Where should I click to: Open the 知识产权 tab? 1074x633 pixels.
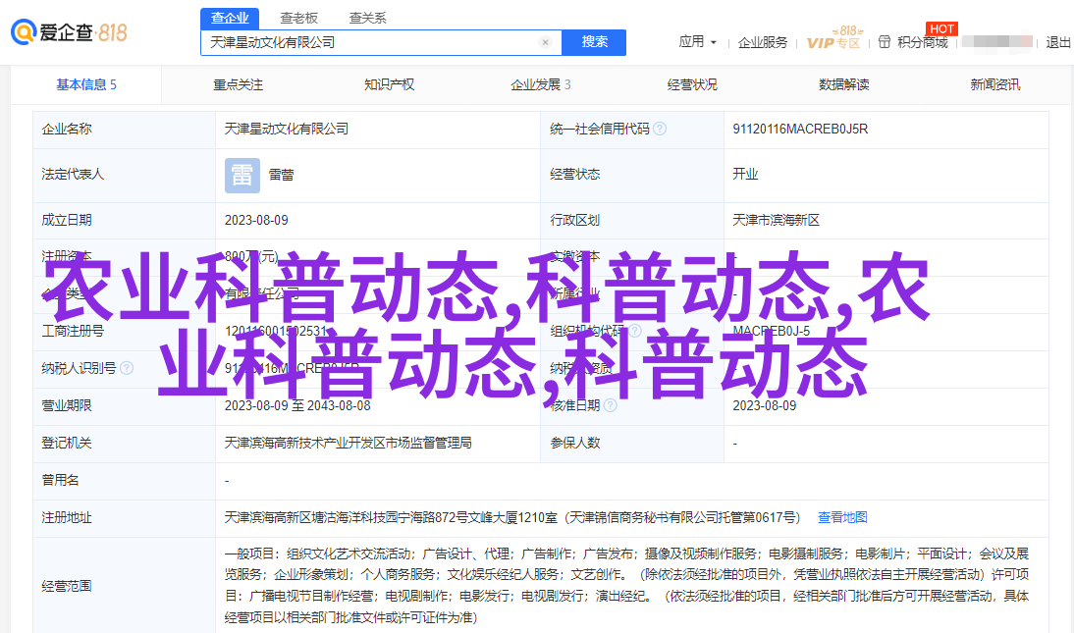click(x=389, y=84)
